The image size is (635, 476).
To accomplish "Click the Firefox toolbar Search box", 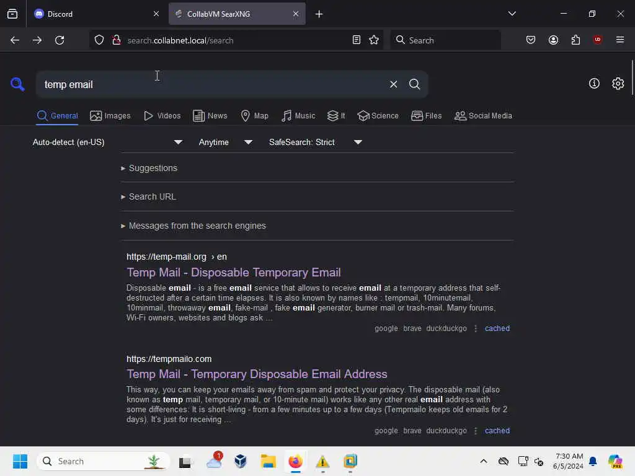I will (x=445, y=40).
